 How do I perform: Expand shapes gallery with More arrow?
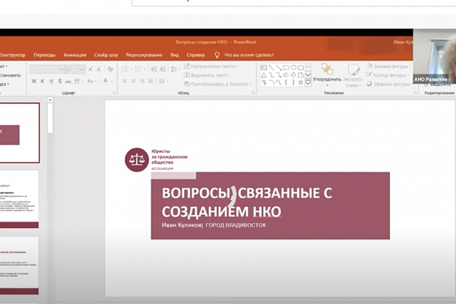pyautogui.click(x=308, y=83)
